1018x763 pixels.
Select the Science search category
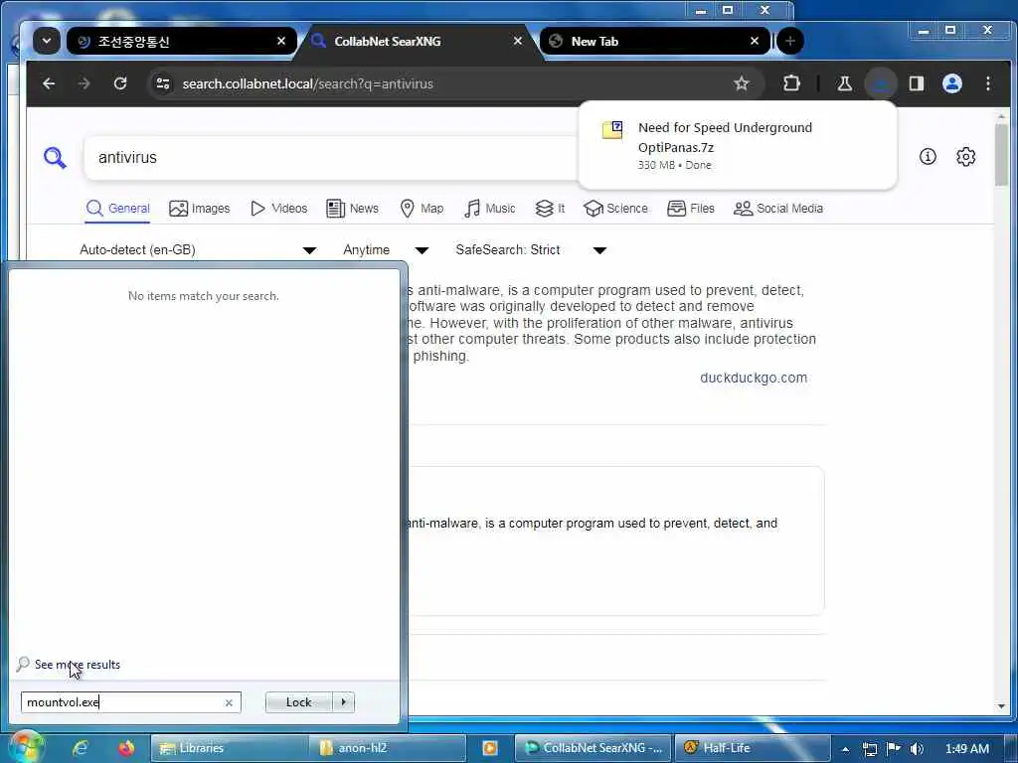[x=615, y=209]
